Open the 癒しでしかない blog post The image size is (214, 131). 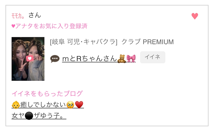(x=48, y=105)
